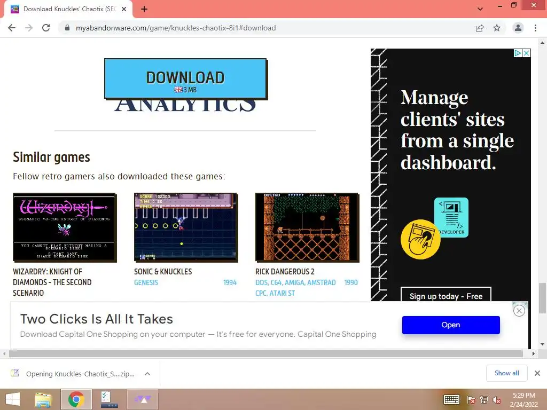This screenshot has height=410, width=547.
Task: Open the Knuckles-Chaotix zip download item
Action: pyautogui.click(x=73, y=374)
